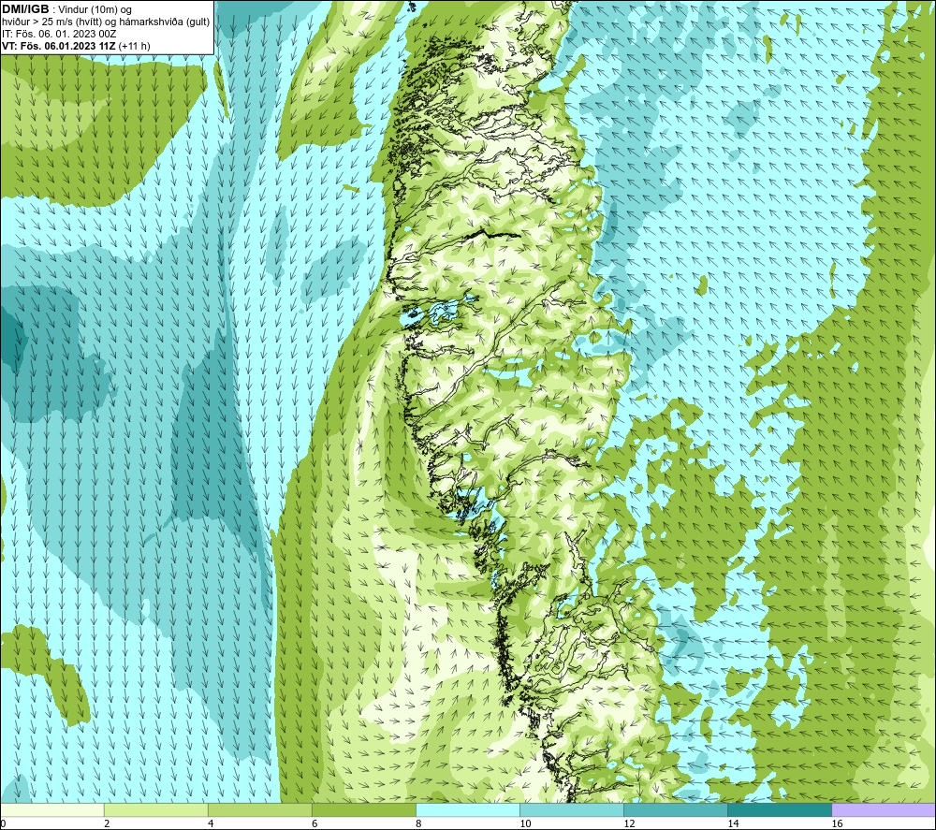The width and height of the screenshot is (936, 830).
Task: Click the 'DMI/IGB' title text
Action: 25,9
